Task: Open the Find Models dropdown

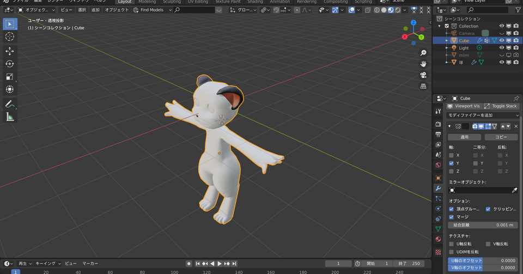Action: click(x=153, y=10)
